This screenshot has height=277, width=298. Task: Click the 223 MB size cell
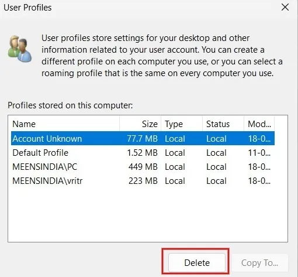(x=143, y=181)
